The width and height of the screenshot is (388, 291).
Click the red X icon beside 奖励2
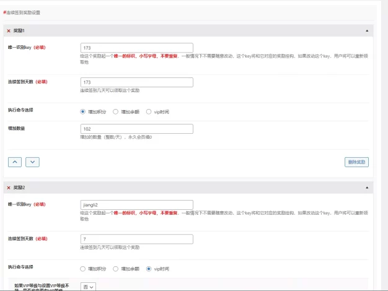pos(9,187)
